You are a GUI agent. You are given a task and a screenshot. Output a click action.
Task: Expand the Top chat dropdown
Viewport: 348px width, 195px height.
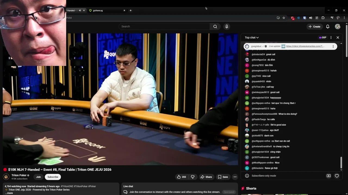[252, 38]
